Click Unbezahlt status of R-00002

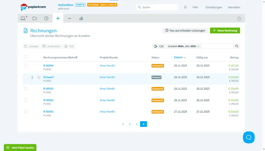(x=158, y=100)
